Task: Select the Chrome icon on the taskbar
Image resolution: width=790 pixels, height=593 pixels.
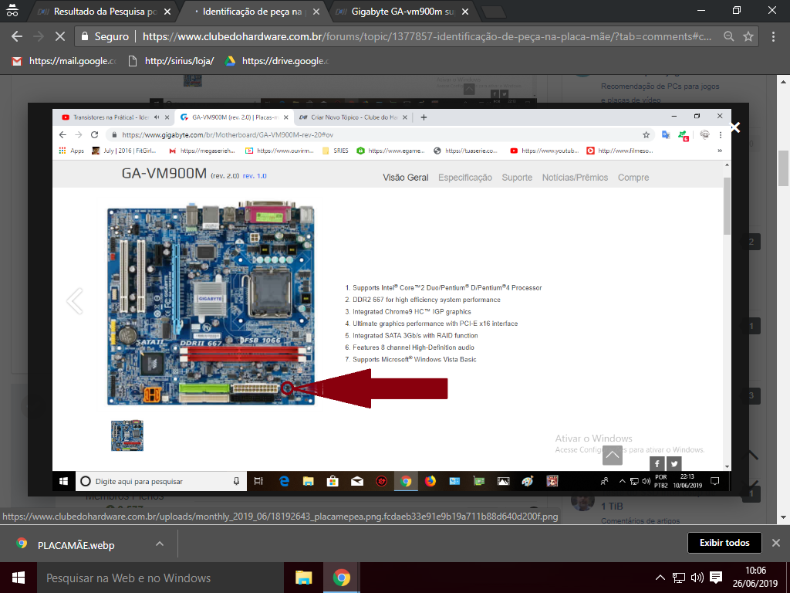Action: 341,578
